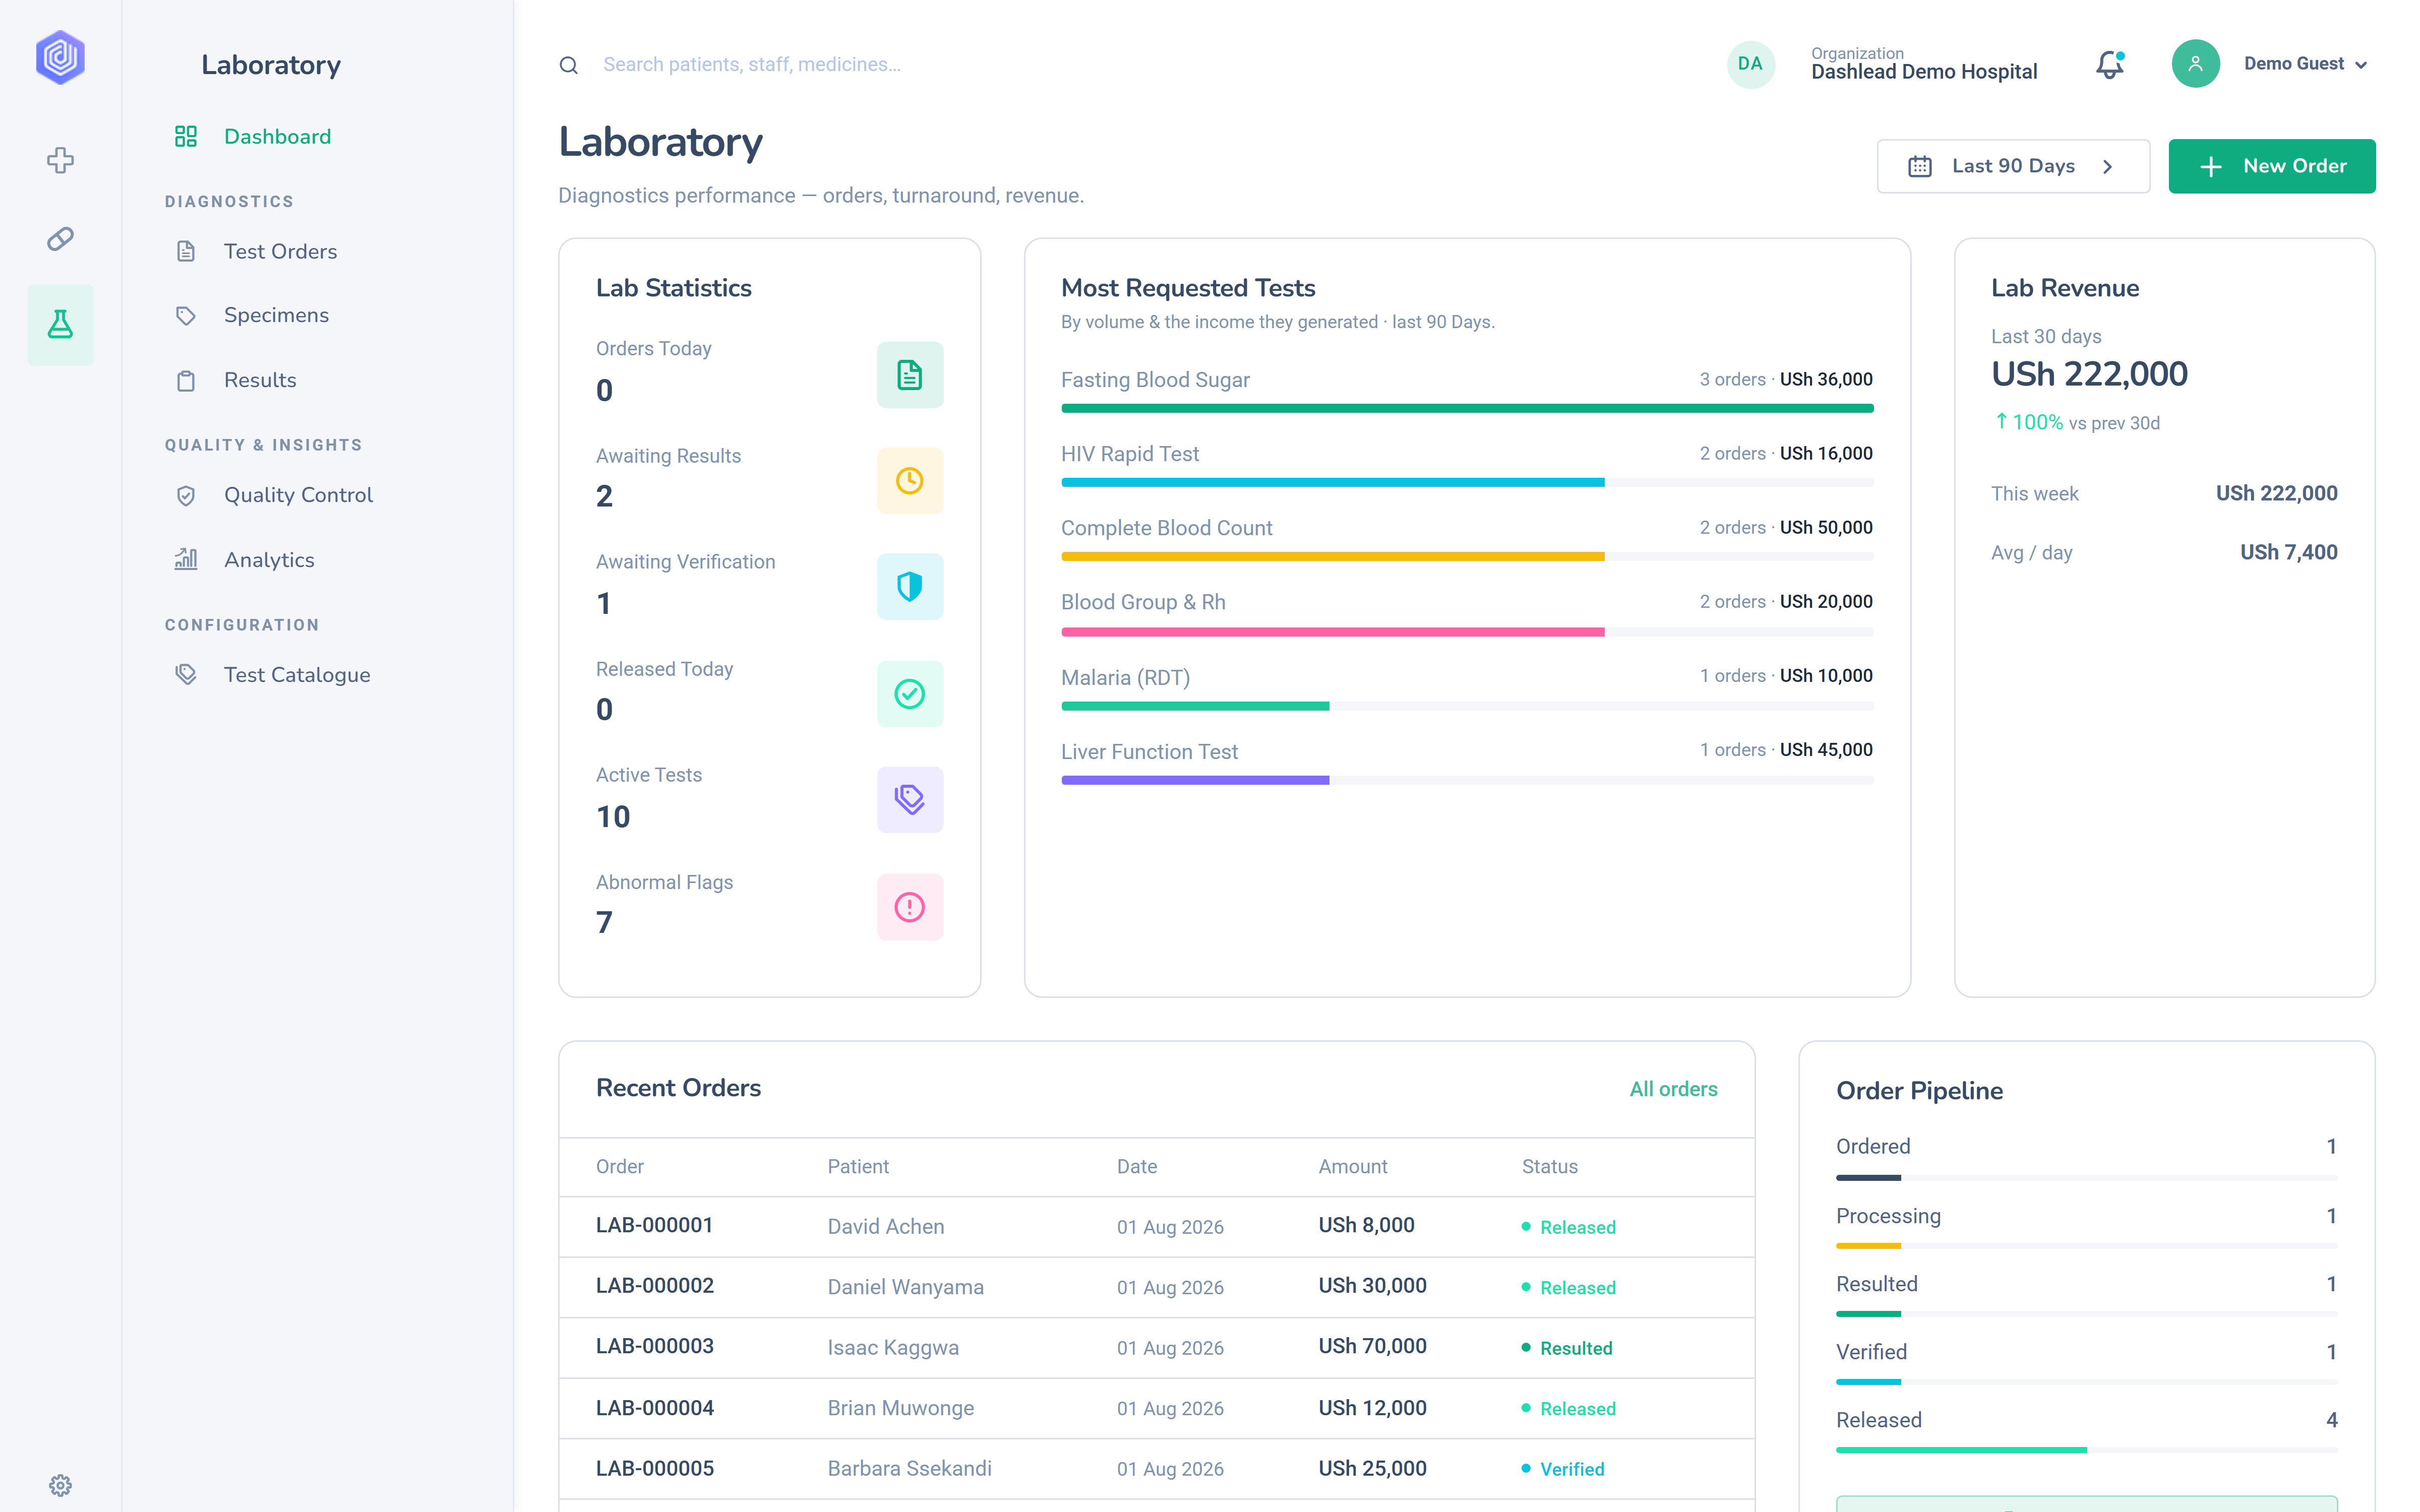Click the Active Tests tag icon
The height and width of the screenshot is (1512, 2420).
tap(909, 800)
